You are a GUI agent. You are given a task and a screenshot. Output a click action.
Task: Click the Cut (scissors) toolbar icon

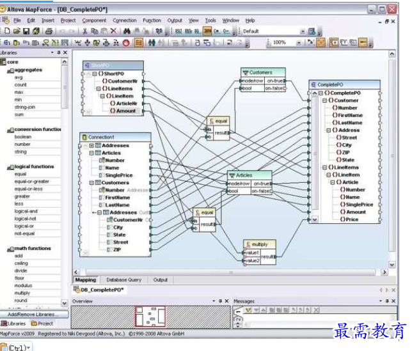pyautogui.click(x=85, y=31)
